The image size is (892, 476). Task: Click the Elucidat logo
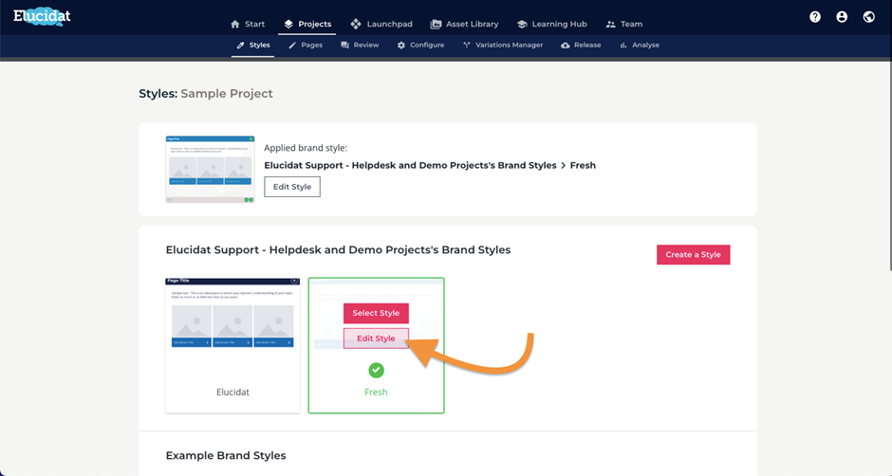[42, 16]
